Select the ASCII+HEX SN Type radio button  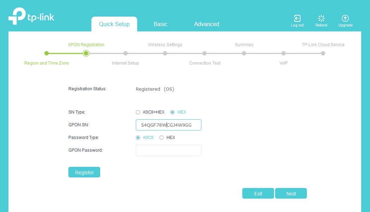click(x=138, y=112)
